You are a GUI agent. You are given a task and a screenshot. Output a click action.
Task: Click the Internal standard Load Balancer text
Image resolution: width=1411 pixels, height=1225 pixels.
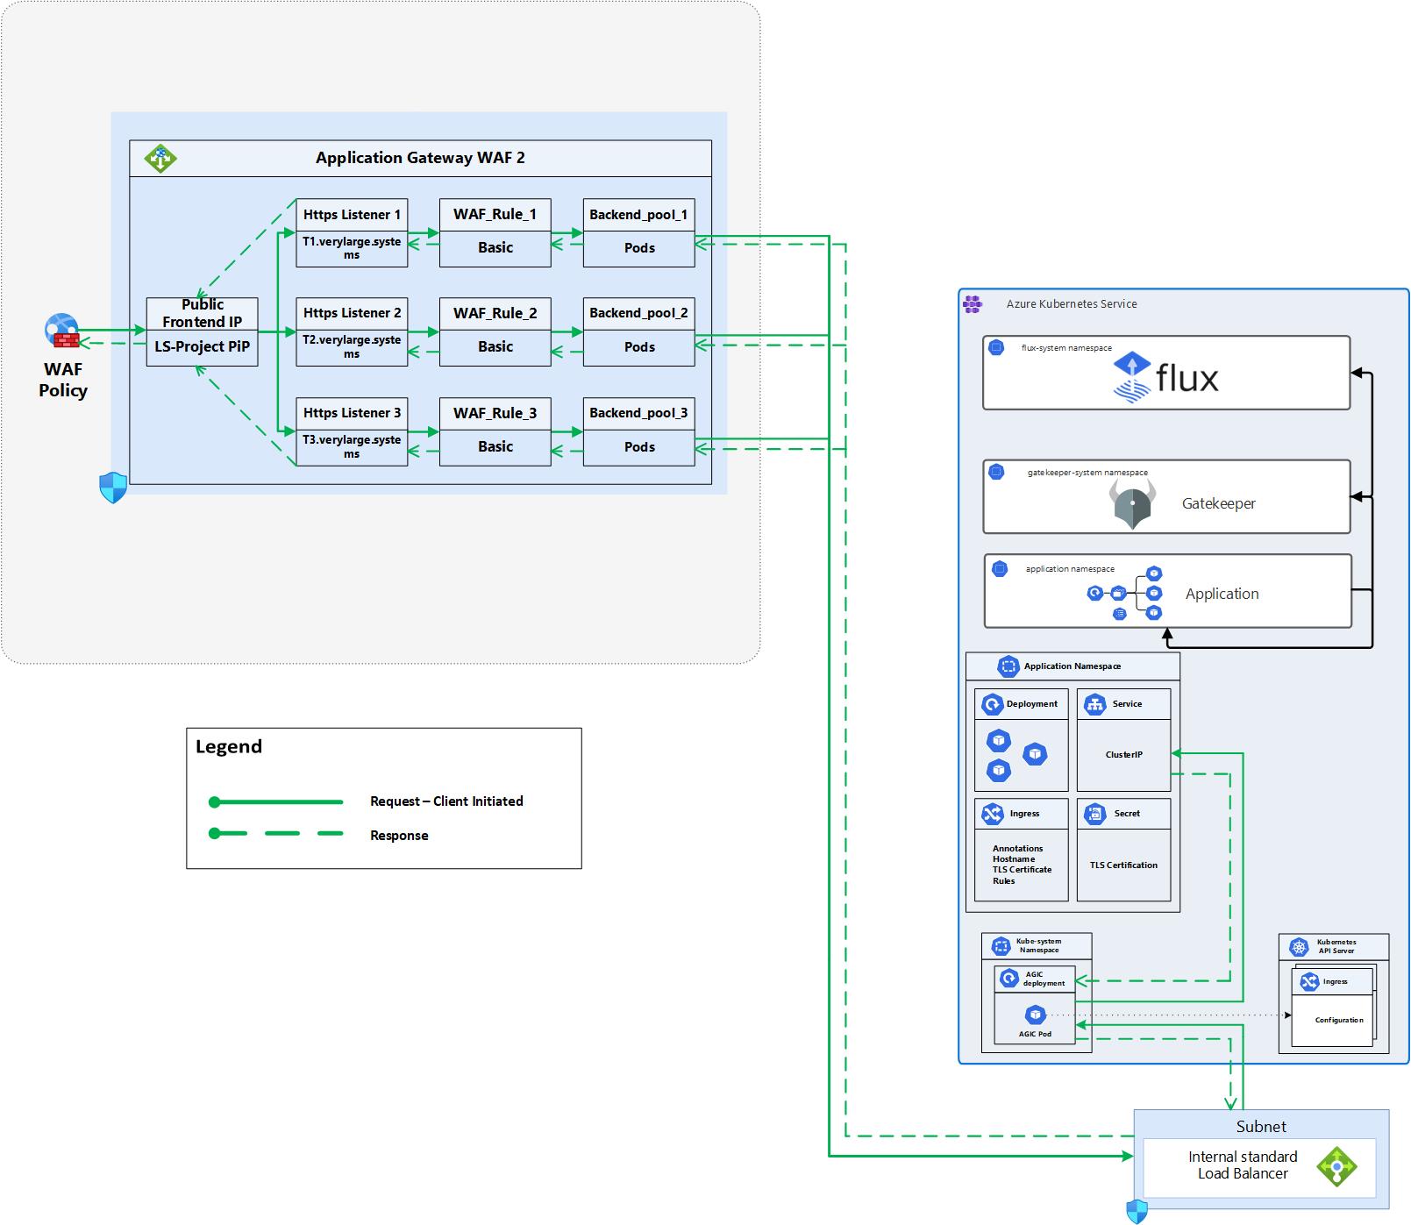pos(1243,1165)
